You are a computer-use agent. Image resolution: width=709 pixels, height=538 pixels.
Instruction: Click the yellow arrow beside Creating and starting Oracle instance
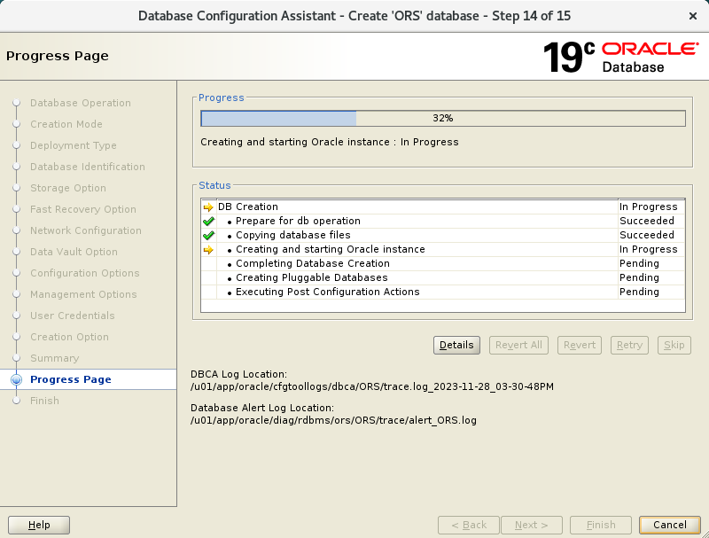pos(208,250)
